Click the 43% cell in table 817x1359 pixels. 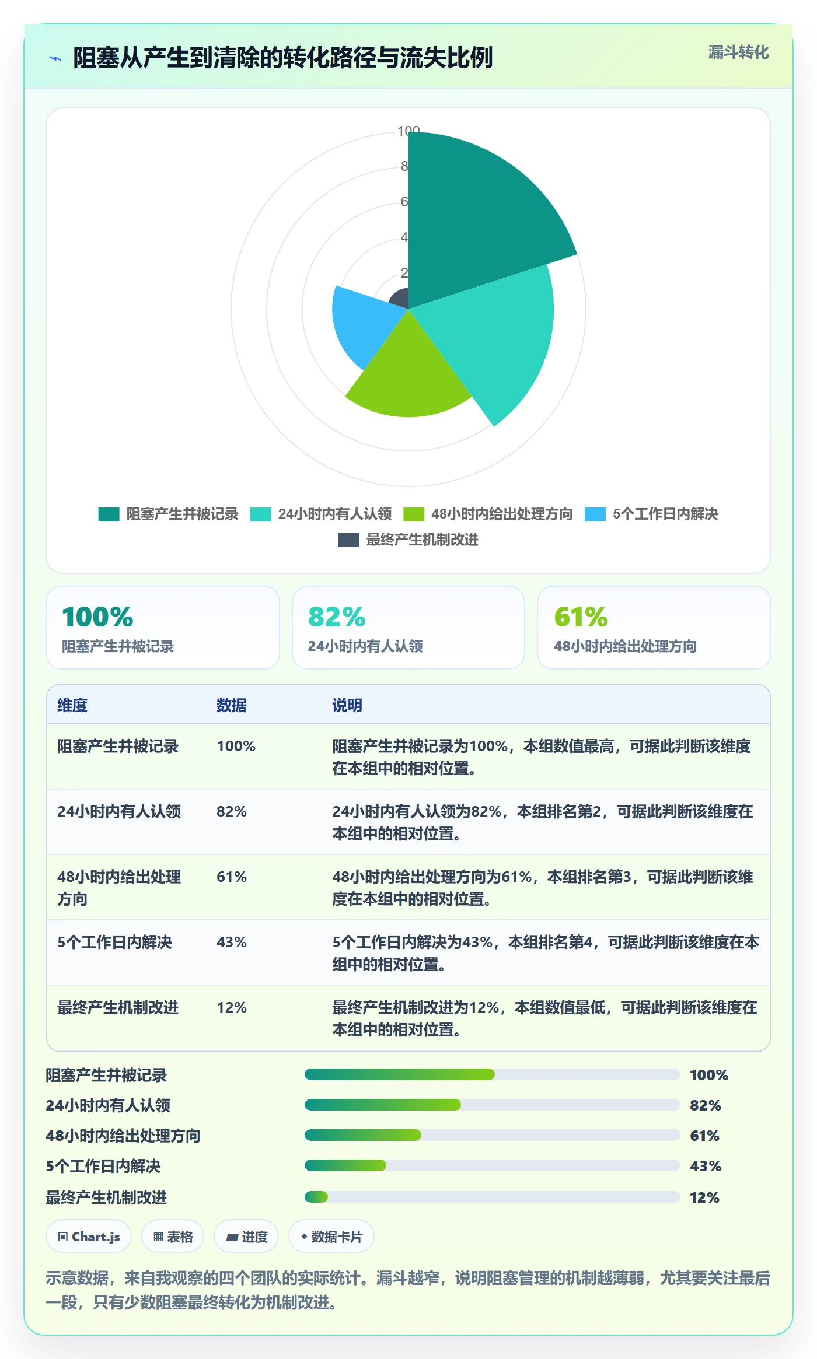click(x=232, y=943)
